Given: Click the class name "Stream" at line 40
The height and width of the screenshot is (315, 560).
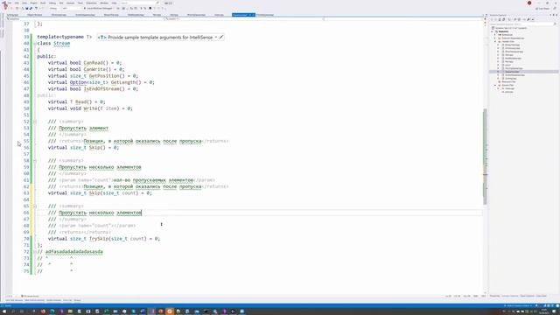Looking at the screenshot, I should pyautogui.click(x=61, y=44).
